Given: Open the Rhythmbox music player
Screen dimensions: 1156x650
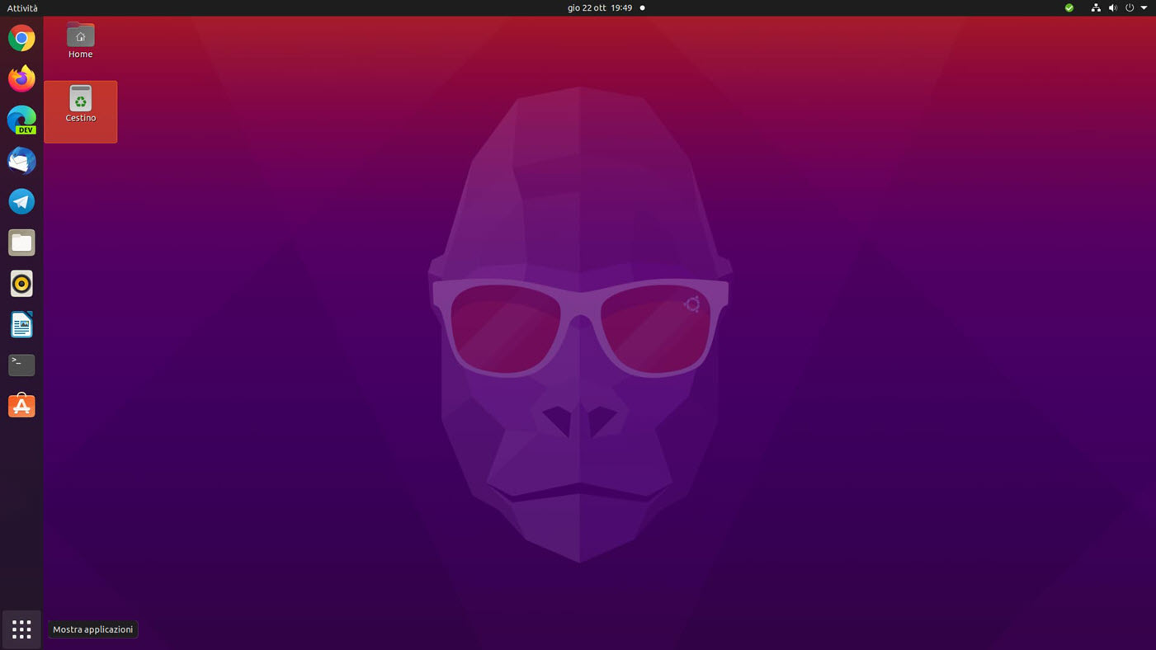Looking at the screenshot, I should (x=21, y=283).
